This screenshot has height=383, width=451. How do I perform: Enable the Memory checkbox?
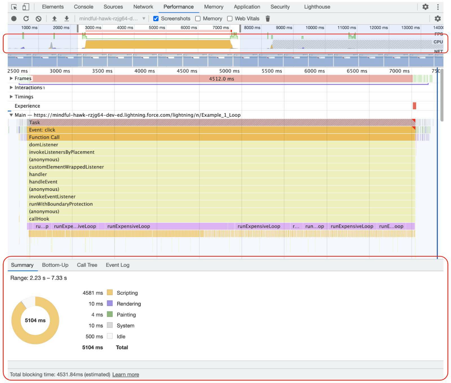[198, 19]
